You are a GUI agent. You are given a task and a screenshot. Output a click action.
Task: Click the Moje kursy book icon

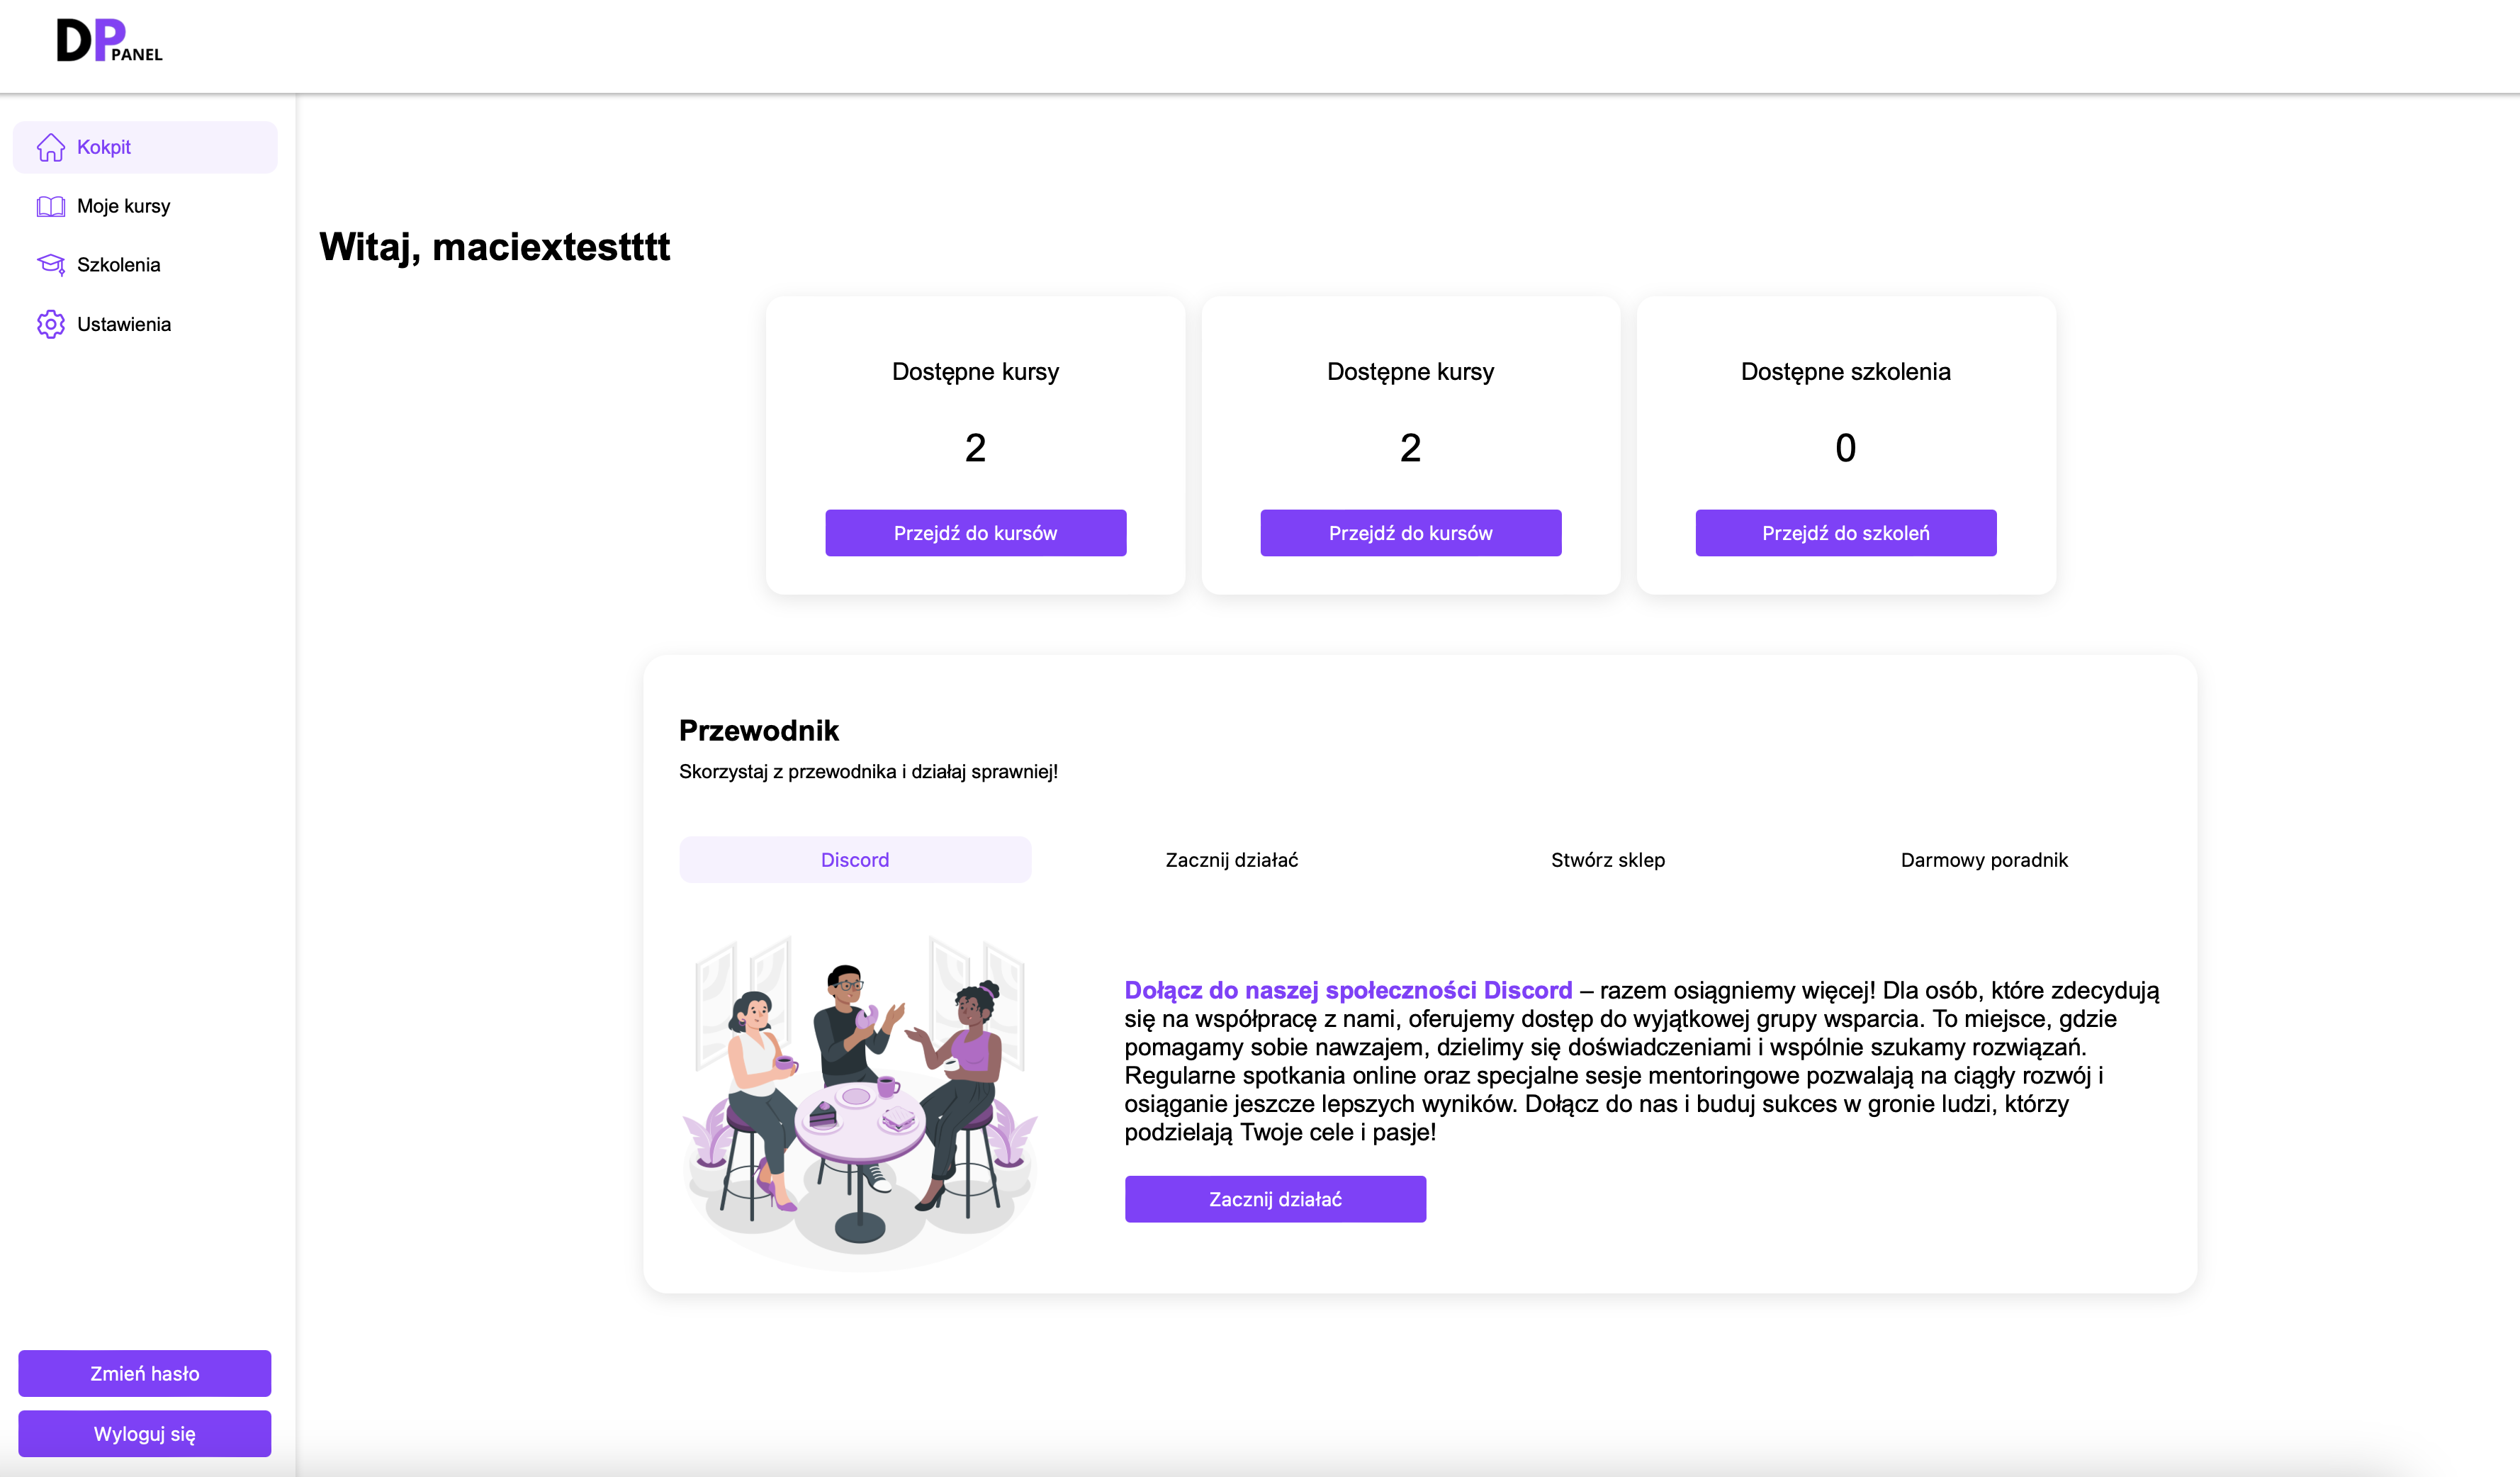click(x=51, y=206)
